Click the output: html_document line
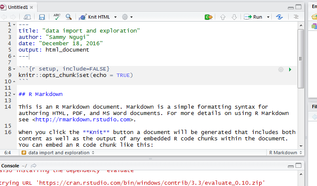Image resolution: width=317 pixels, height=186 pixels. [54, 50]
